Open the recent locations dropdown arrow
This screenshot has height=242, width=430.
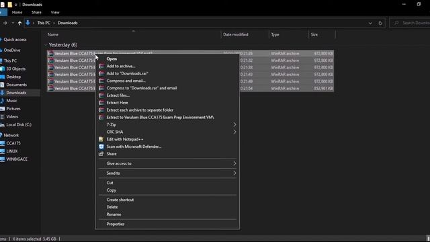tap(13, 23)
